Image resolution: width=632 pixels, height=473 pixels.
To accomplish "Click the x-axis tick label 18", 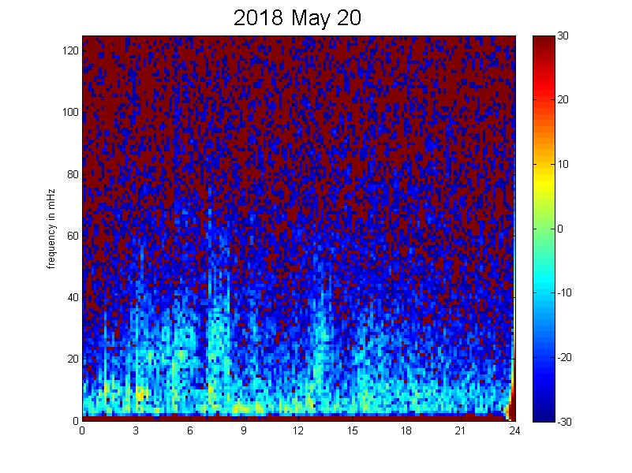I will point(406,430).
